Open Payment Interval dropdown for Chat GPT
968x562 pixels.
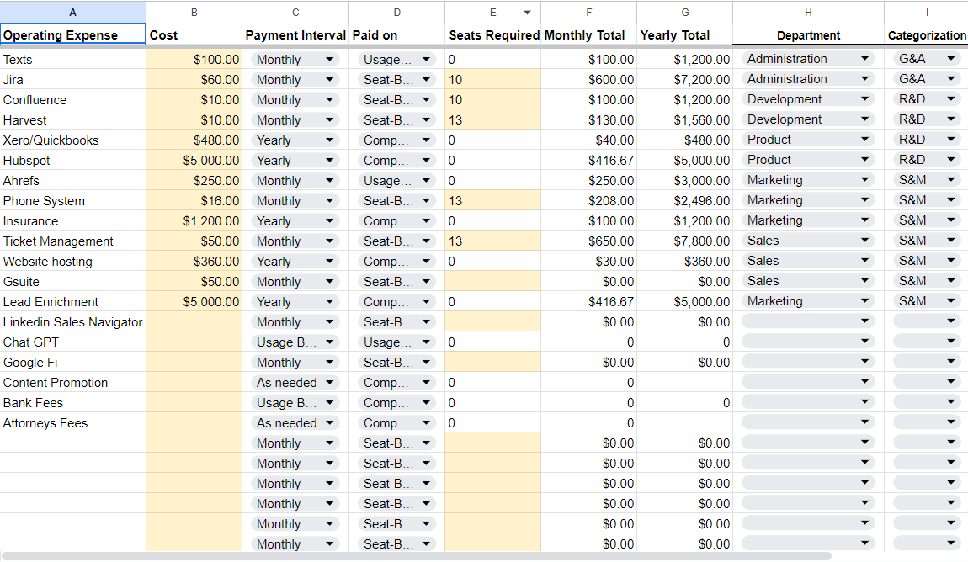point(295,342)
